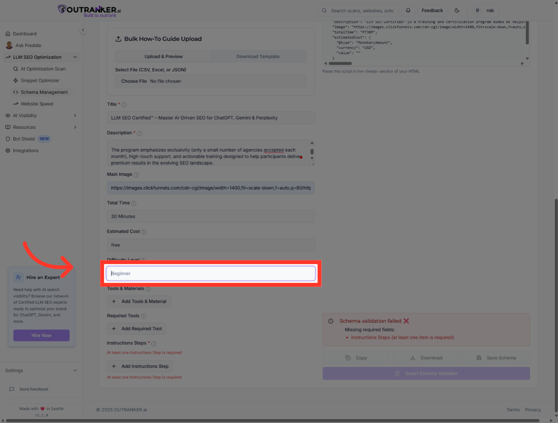Collapse the left sidebar with the chevron
This screenshot has height=423, width=558.
[83, 30]
